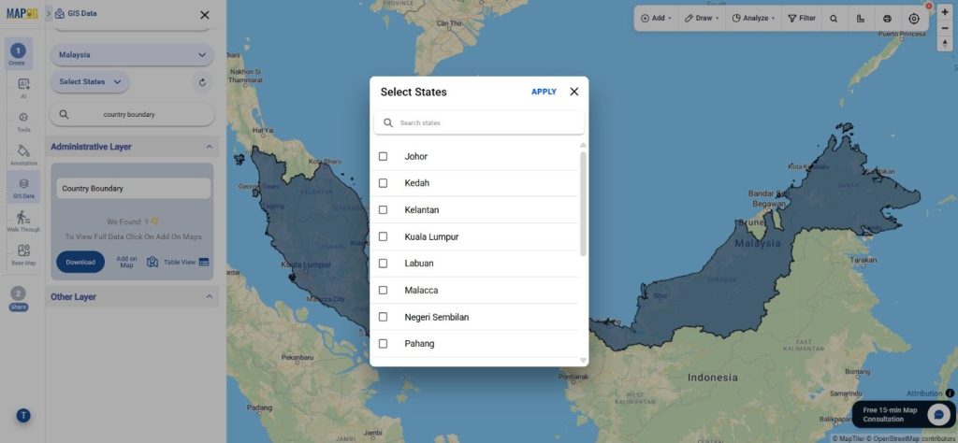Zoom out on the map
Image resolution: width=958 pixels, height=443 pixels.
pyautogui.click(x=945, y=27)
